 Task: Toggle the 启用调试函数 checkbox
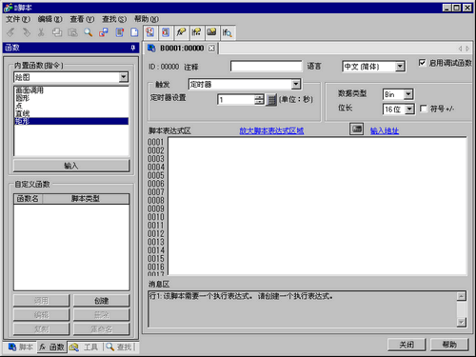click(422, 63)
